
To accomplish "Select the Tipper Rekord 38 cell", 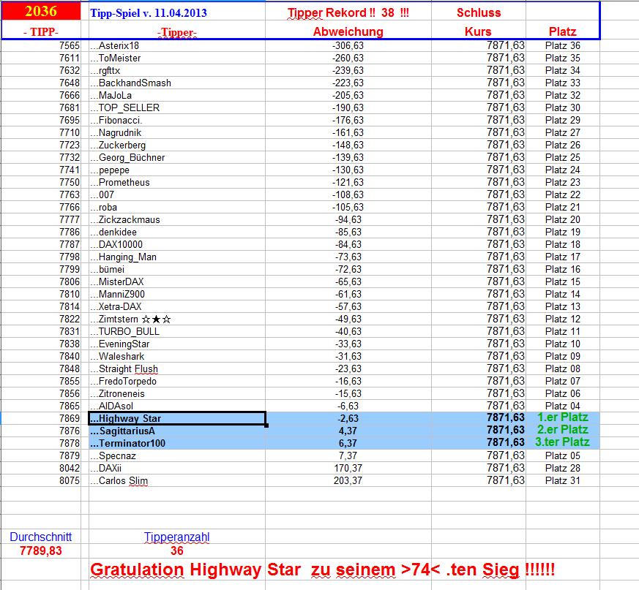I will pos(348,12).
